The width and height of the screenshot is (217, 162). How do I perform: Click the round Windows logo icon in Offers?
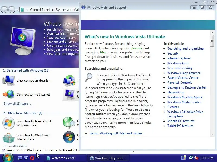pyautogui.click(x=69, y=137)
